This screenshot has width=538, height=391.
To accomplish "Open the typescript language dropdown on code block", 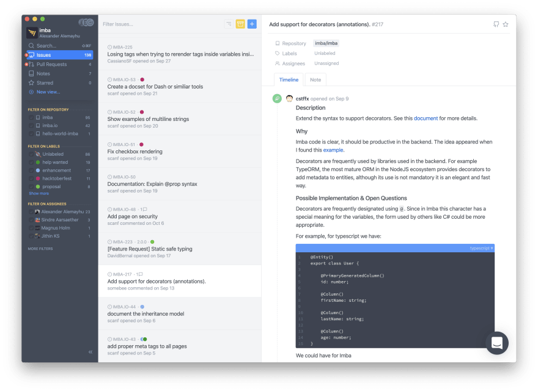I will click(481, 248).
